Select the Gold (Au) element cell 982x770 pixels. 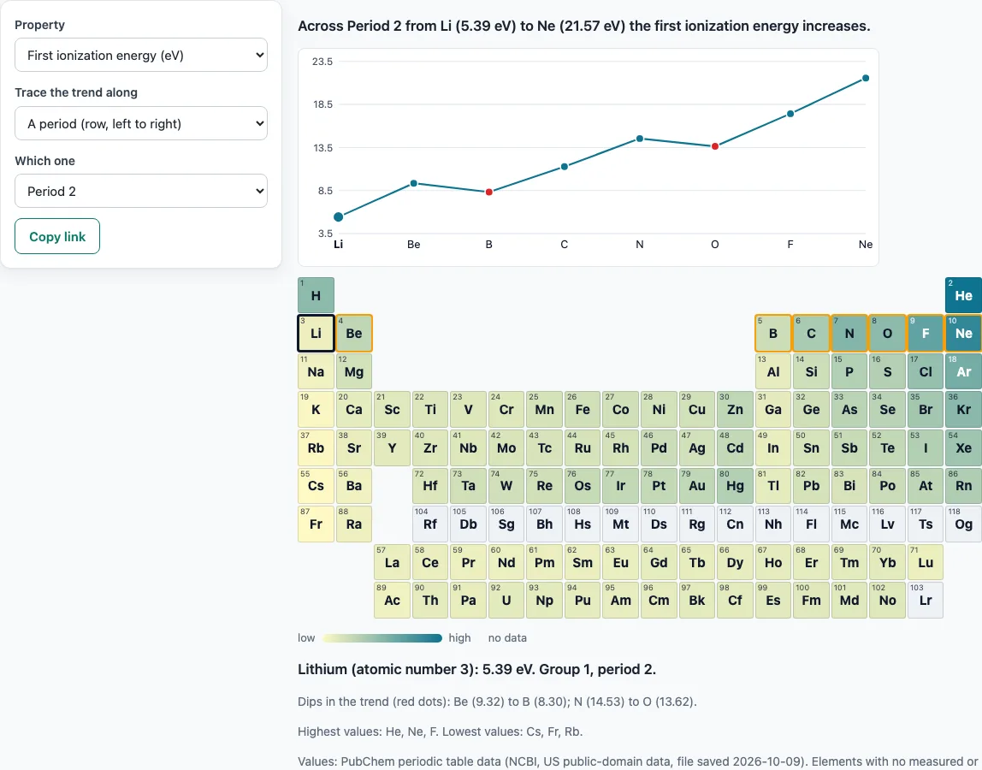click(x=696, y=486)
